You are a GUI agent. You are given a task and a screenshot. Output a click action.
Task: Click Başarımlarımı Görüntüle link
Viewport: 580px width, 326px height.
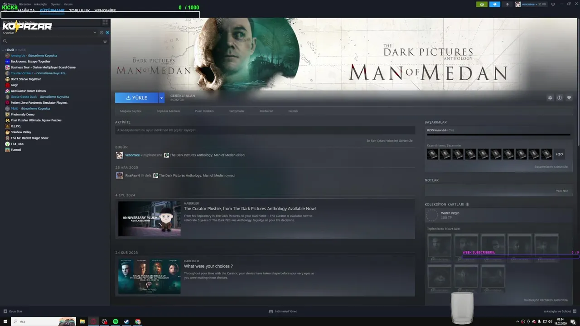pyautogui.click(x=551, y=167)
